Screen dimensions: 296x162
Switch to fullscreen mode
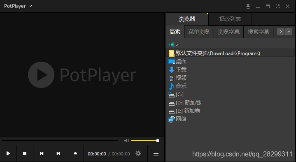(277, 7)
